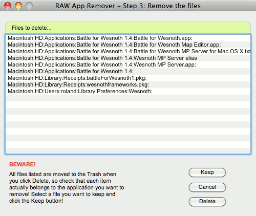Select the MP Server for Mac OS X.txt row
Screen dimensions: 256x216
[128, 51]
